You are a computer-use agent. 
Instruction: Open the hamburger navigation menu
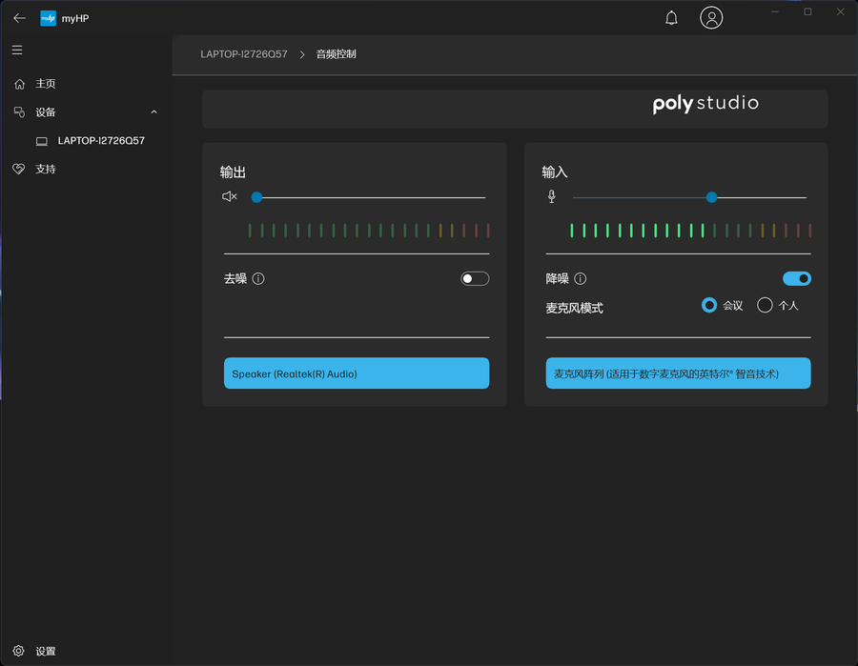(17, 50)
